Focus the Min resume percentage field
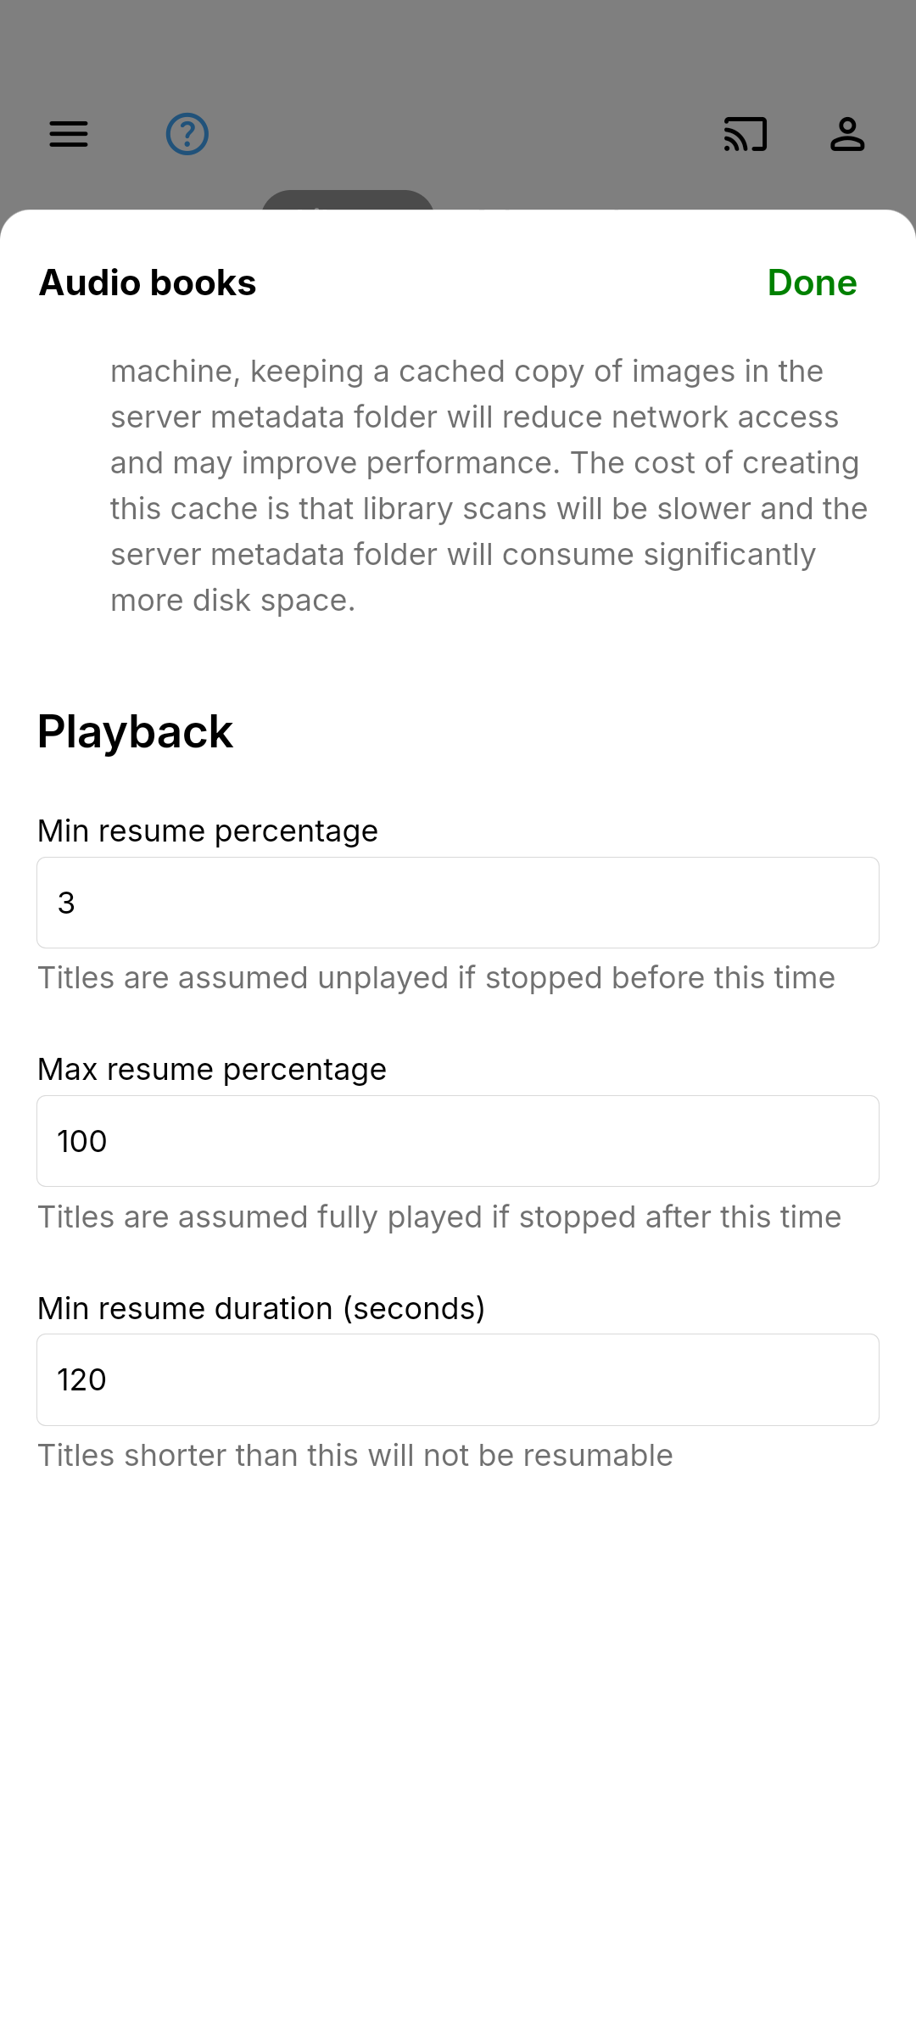 pyautogui.click(x=458, y=903)
